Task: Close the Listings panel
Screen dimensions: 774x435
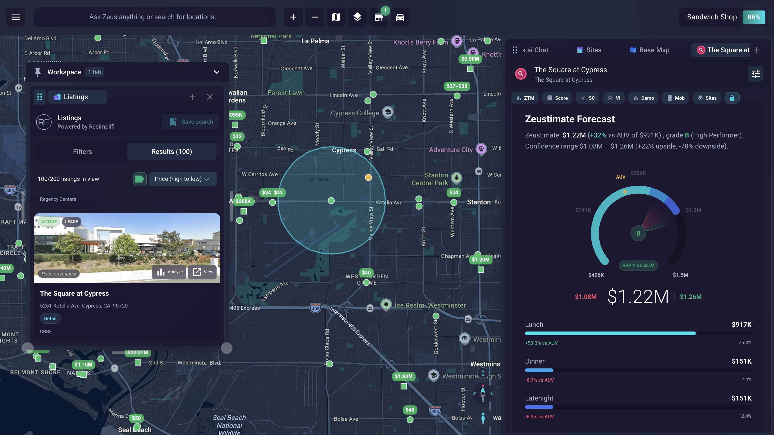Action: (210, 97)
